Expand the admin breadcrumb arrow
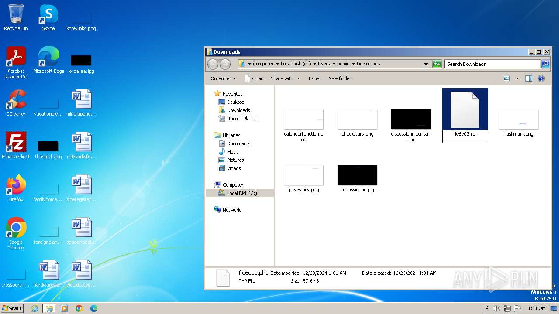 coord(354,64)
